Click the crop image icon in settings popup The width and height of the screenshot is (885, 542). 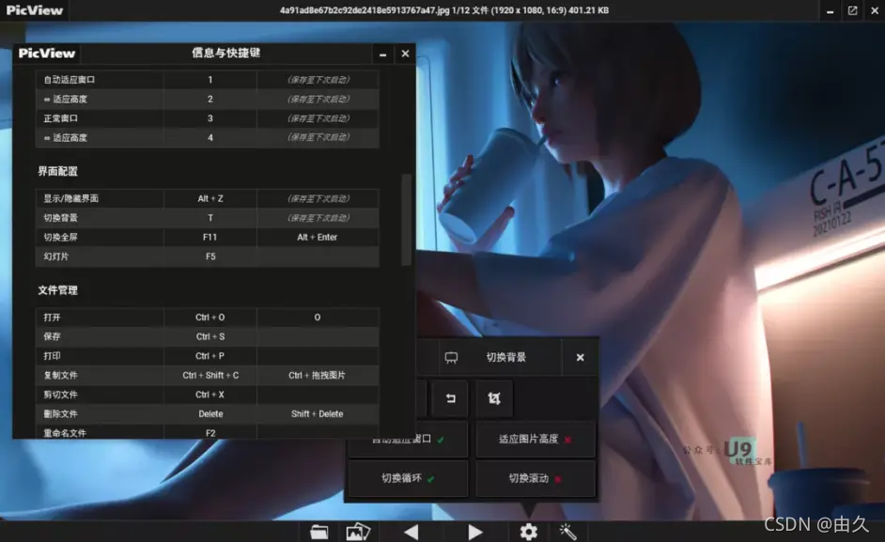(x=494, y=398)
